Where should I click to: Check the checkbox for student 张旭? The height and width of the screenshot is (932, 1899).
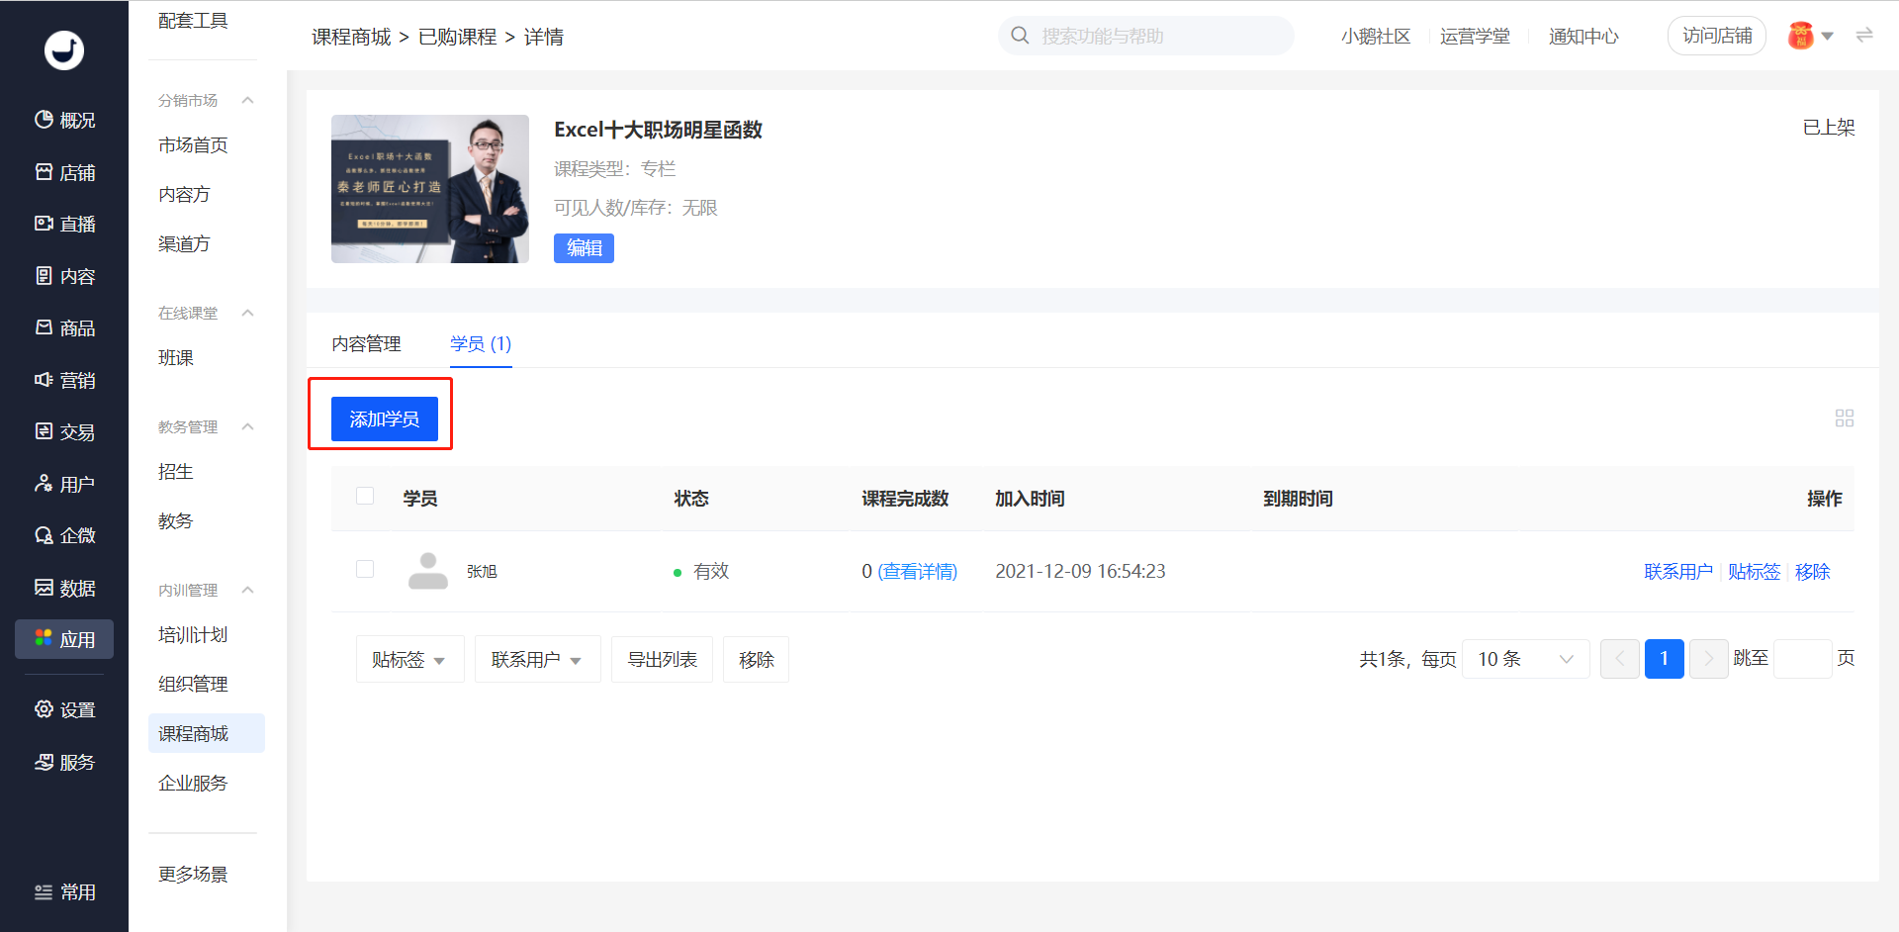click(x=365, y=569)
